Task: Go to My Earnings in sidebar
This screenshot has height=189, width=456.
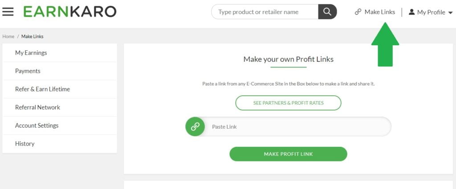Action: (31, 53)
